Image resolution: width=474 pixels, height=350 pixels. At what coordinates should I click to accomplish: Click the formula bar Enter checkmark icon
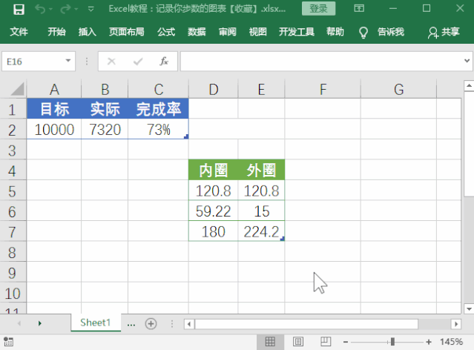pyautogui.click(x=138, y=62)
